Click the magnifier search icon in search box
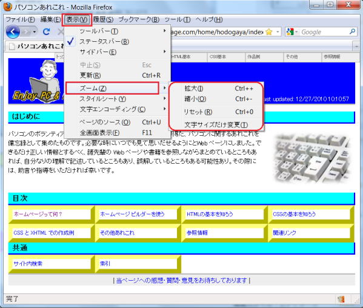 pos(352,32)
